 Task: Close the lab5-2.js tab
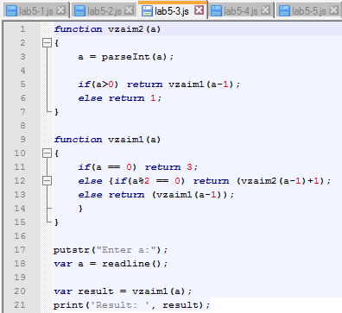coord(130,10)
